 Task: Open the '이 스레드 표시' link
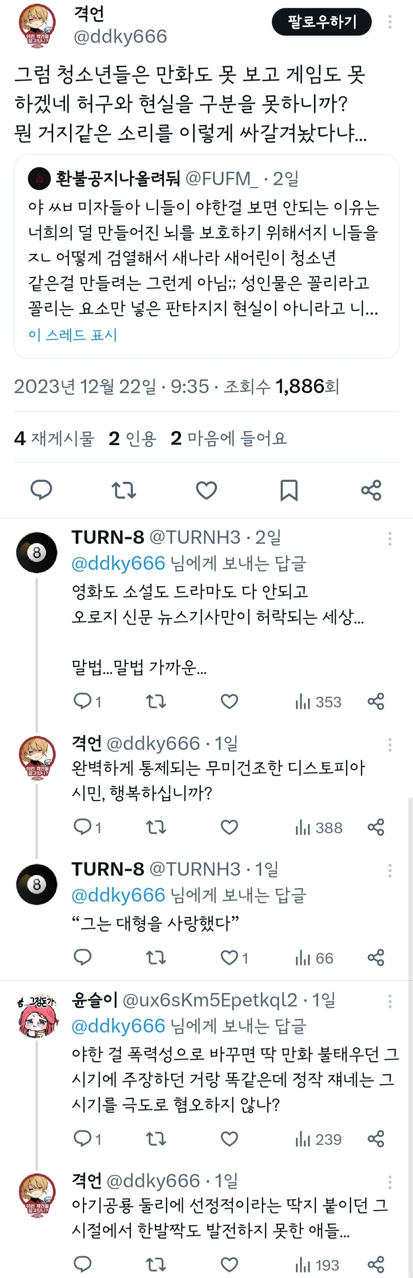pyautogui.click(x=73, y=335)
